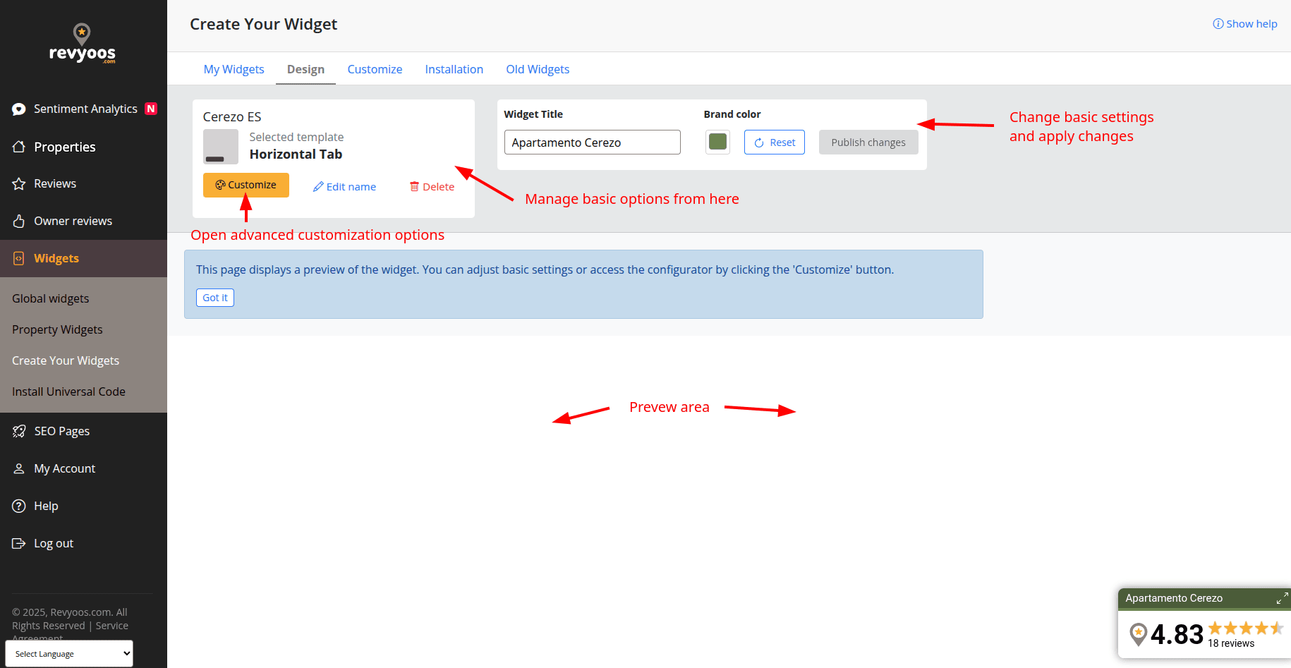The width and height of the screenshot is (1291, 668).
Task: Click the Log out door icon
Action: pos(19,543)
